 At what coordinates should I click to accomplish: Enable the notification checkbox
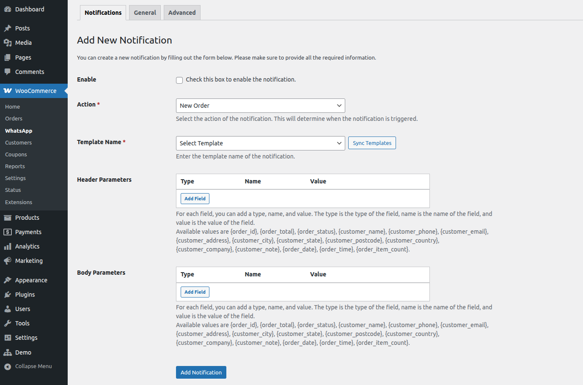(x=179, y=80)
